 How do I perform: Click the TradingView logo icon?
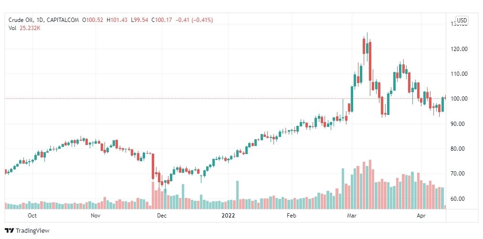(9, 230)
